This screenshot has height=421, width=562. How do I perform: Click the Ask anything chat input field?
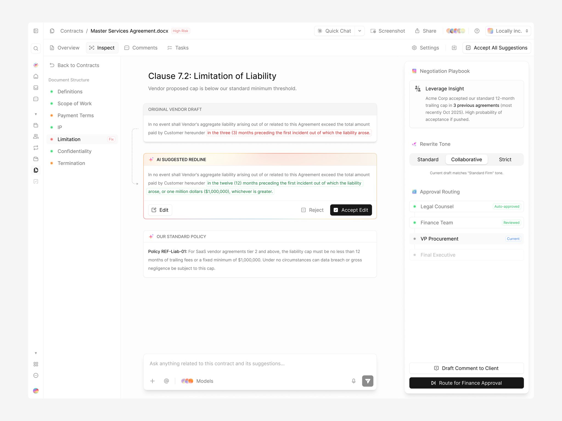coord(260,363)
